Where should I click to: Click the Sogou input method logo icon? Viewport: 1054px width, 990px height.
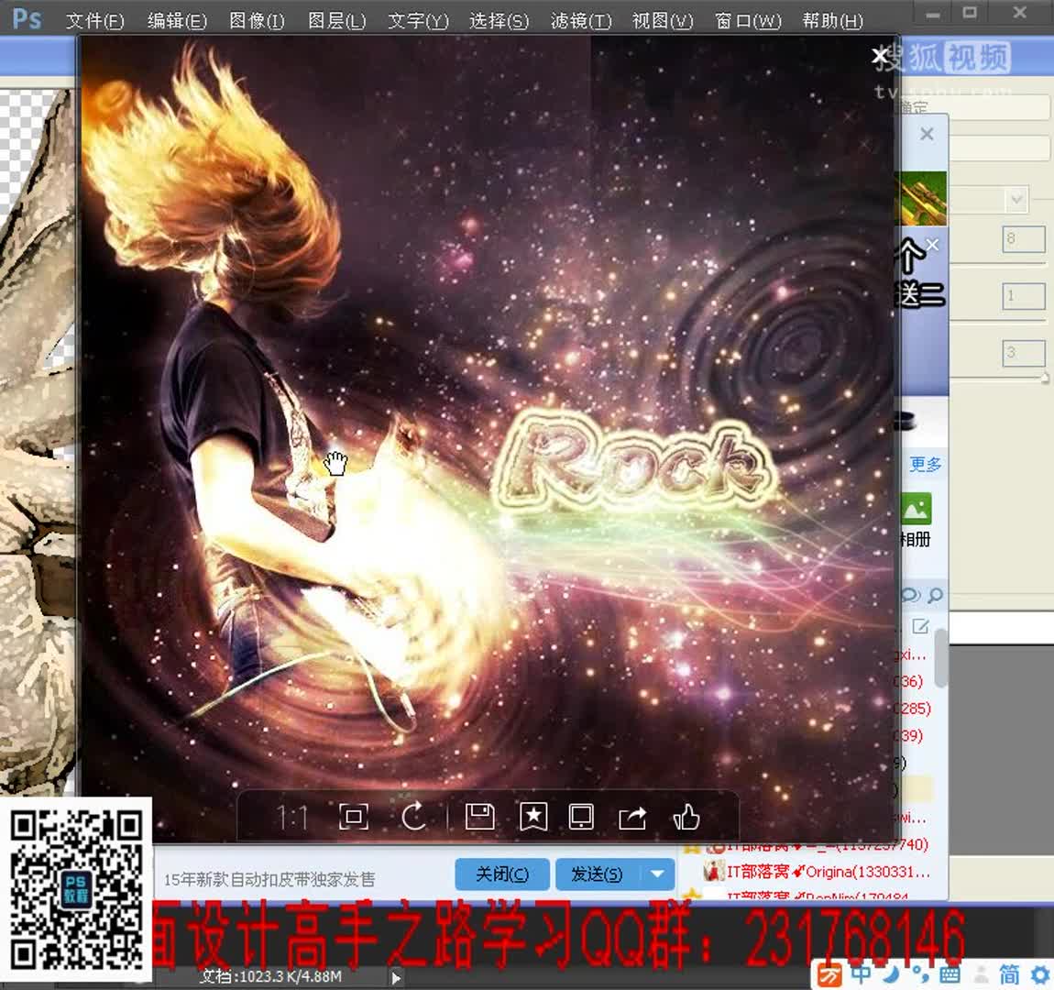(x=829, y=974)
